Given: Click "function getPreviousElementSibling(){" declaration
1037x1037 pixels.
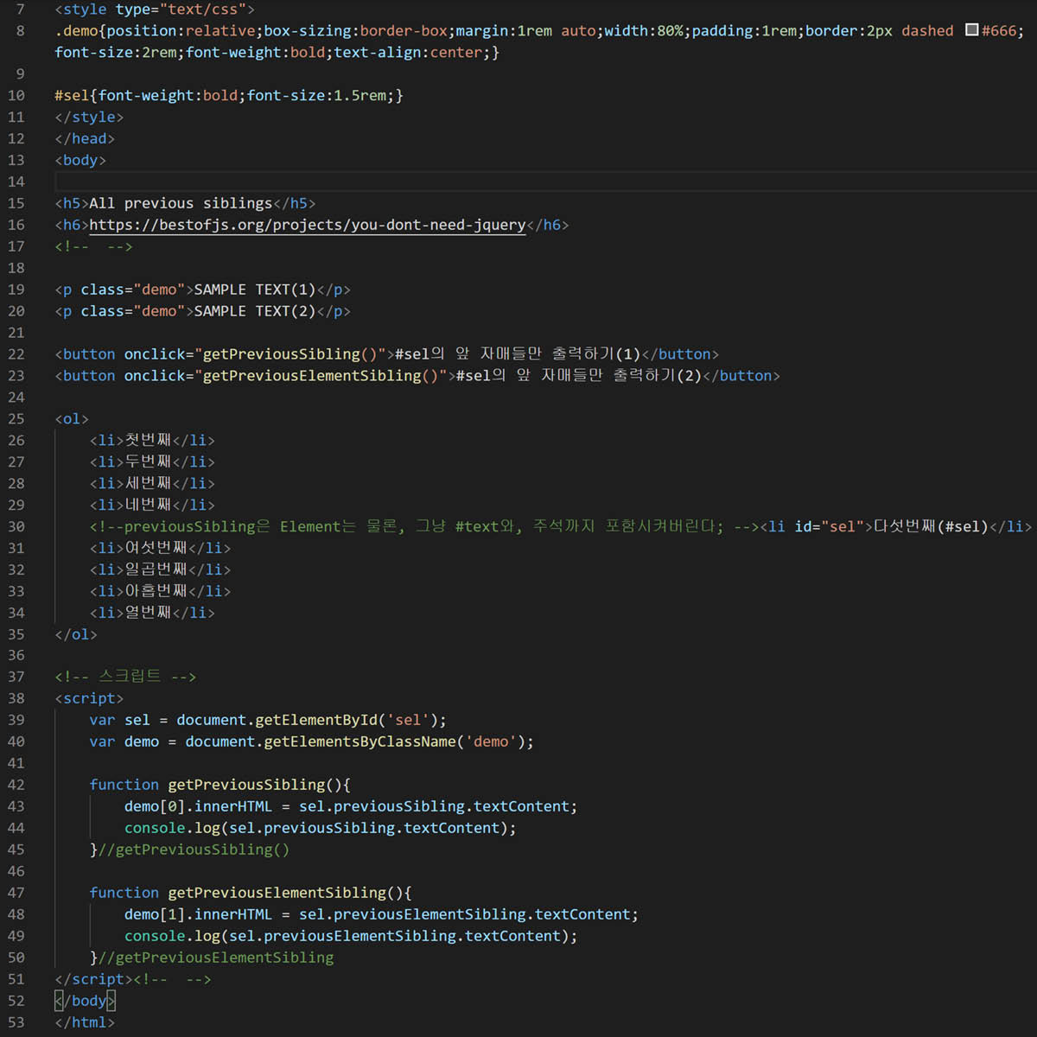Looking at the screenshot, I should click(x=251, y=893).
